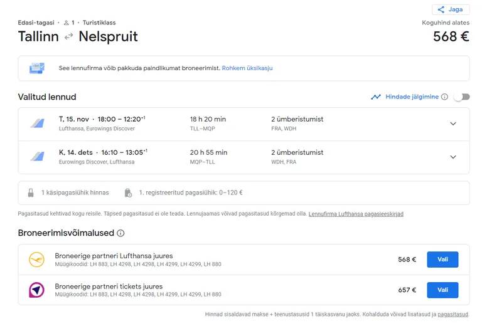Open the Rohkem üksikasju link
The height and width of the screenshot is (326, 482).
pos(247,68)
